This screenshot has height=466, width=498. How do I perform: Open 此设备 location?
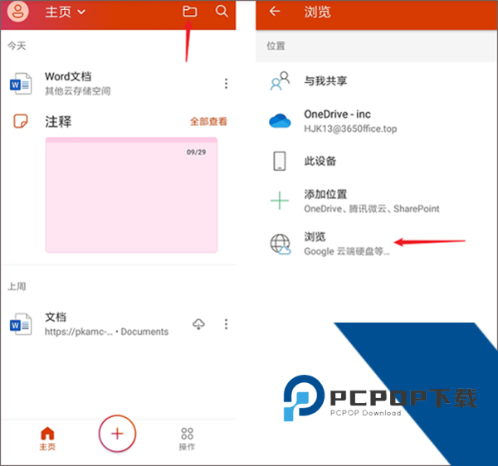click(376, 161)
